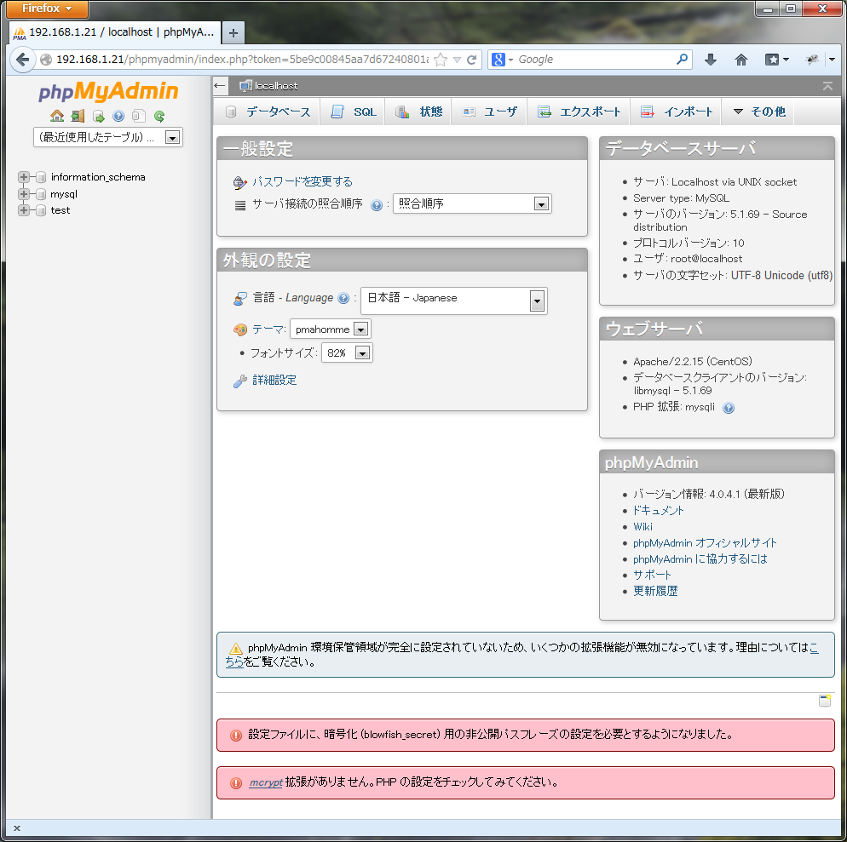
Task: Switch to the SQL tab
Action: (x=353, y=112)
